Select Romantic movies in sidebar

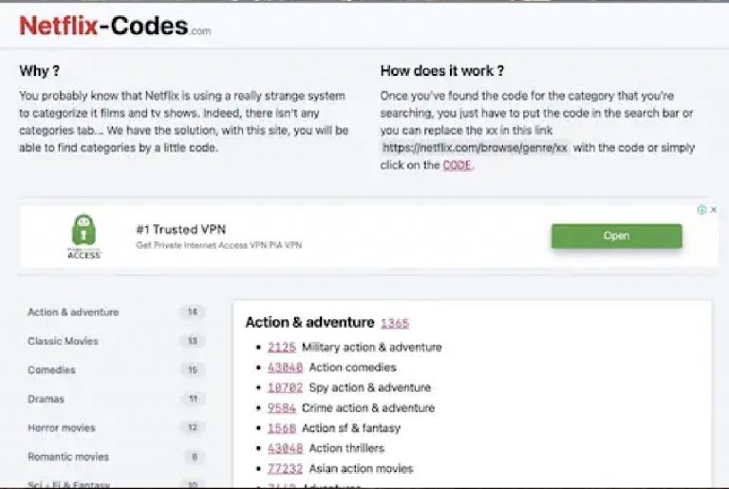tap(68, 457)
